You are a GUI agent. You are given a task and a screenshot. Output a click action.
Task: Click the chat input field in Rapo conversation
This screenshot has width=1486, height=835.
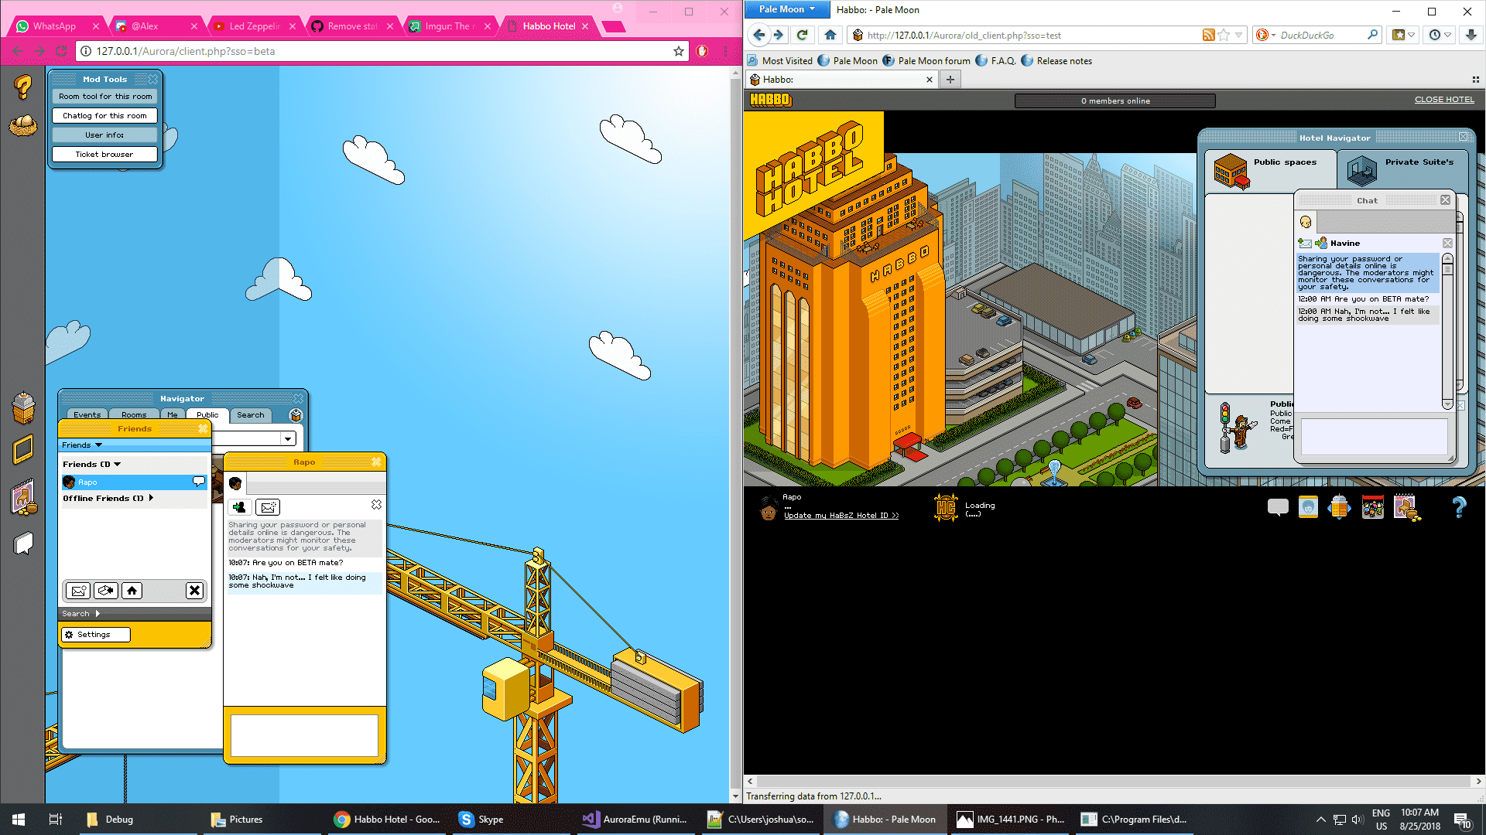[x=303, y=734]
